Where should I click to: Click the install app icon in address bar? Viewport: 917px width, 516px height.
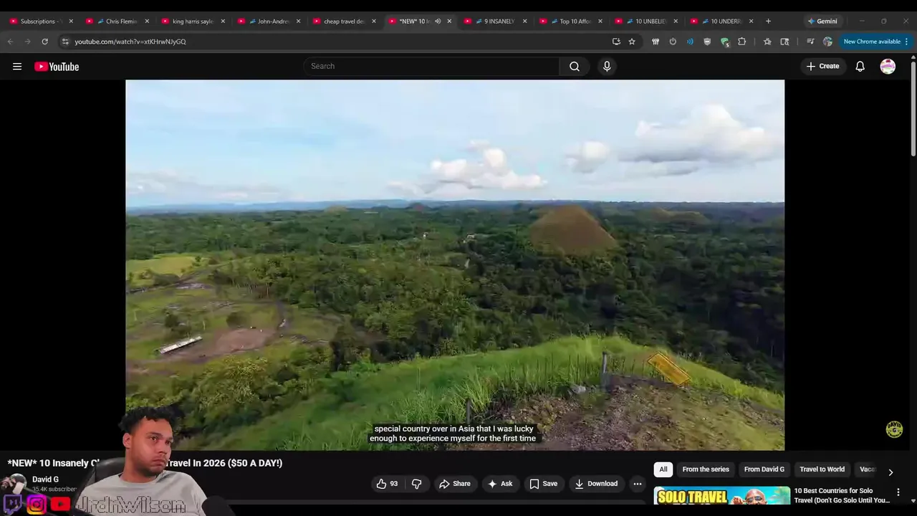(x=616, y=42)
